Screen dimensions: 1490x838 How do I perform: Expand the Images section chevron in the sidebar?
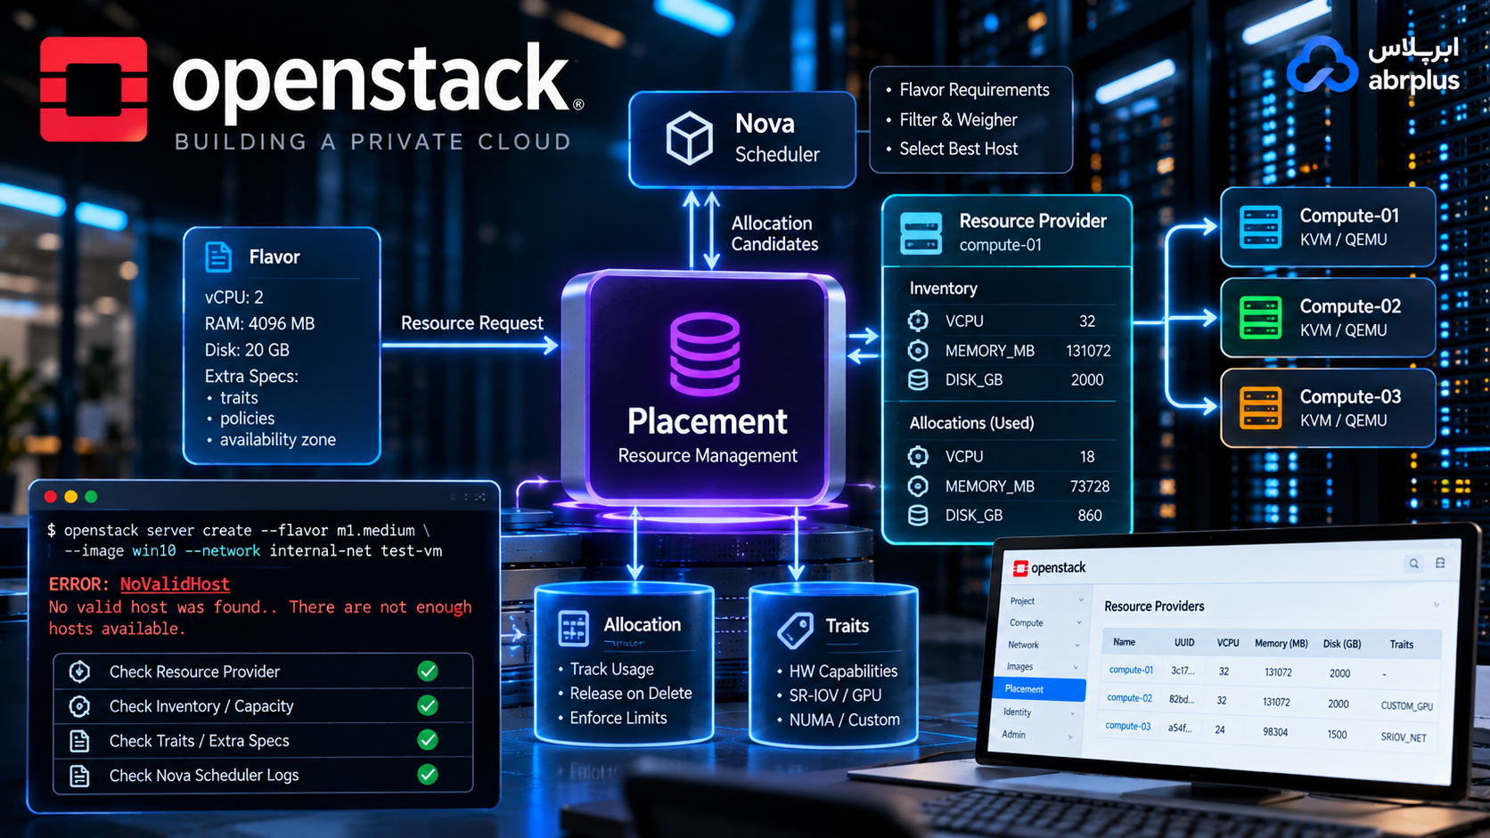pyautogui.click(x=1076, y=667)
